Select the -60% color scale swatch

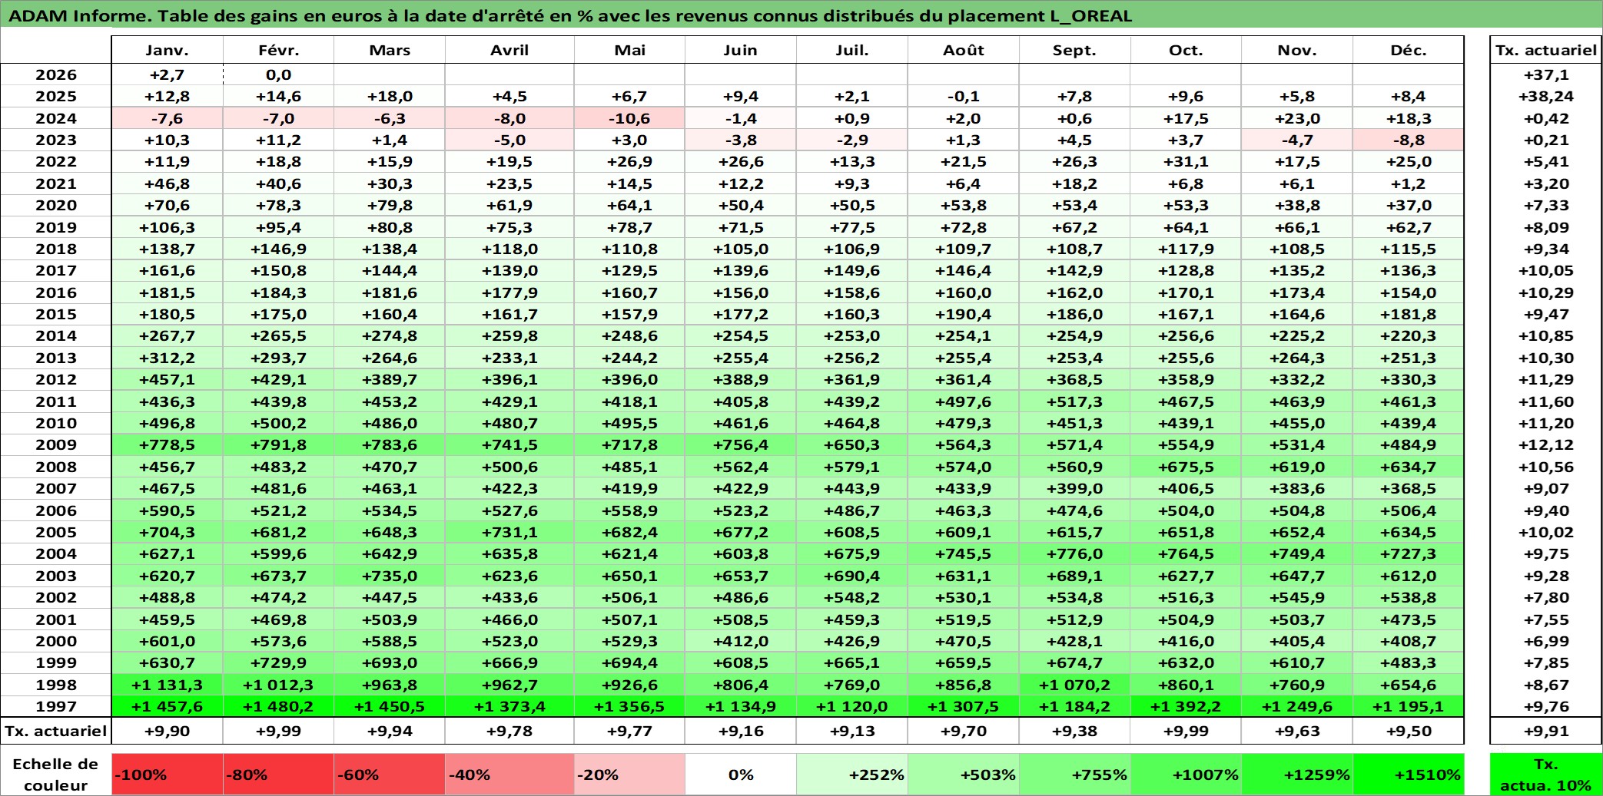click(390, 775)
